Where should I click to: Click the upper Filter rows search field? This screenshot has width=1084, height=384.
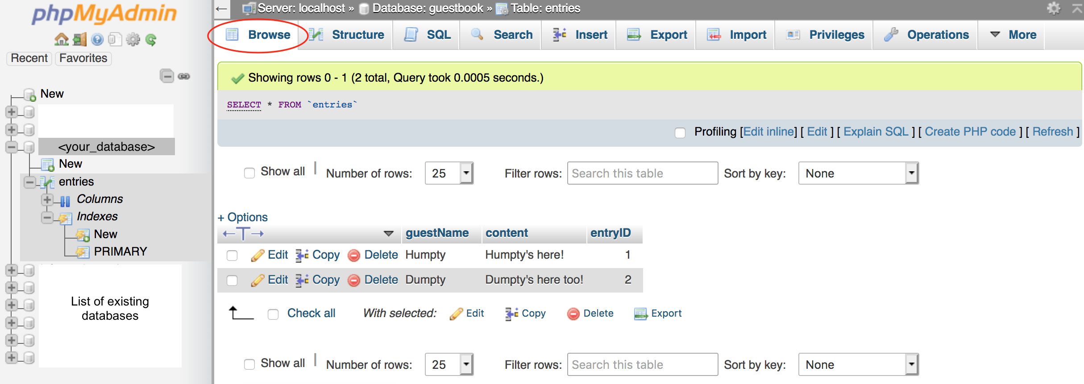point(643,173)
